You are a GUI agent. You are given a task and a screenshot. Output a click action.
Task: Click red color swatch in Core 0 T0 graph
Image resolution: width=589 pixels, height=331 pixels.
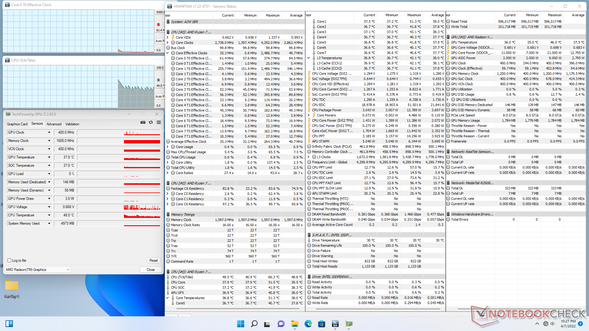[159, 25]
